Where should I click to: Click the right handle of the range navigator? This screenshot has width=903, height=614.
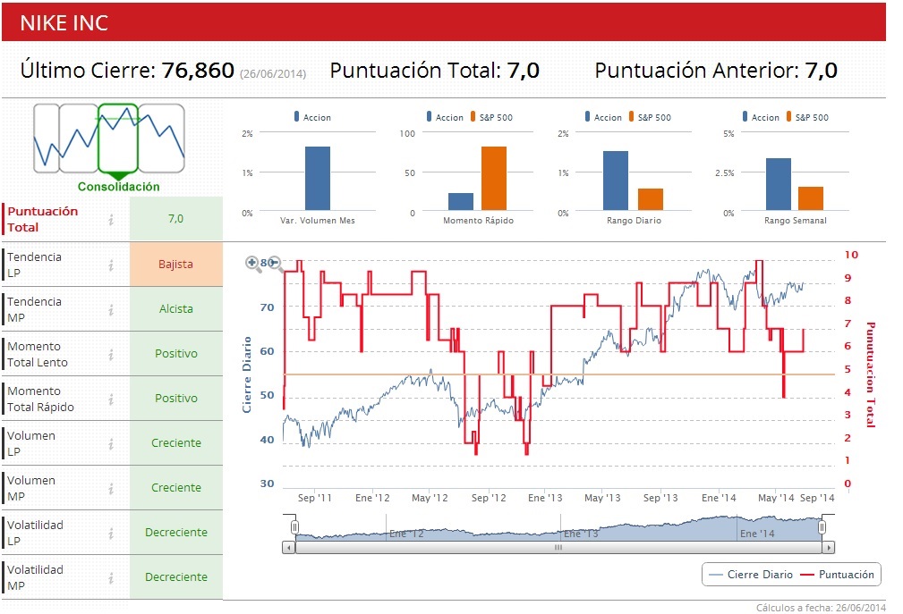822,527
